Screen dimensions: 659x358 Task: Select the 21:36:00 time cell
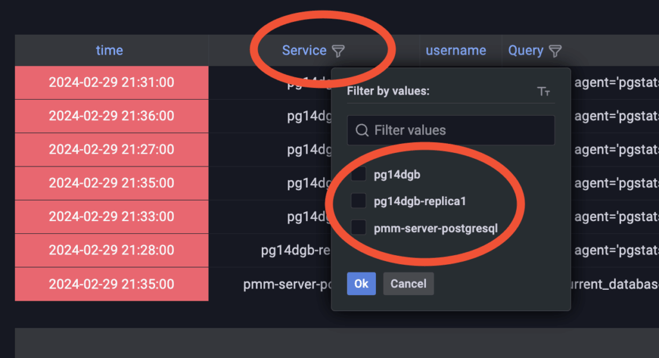(111, 116)
